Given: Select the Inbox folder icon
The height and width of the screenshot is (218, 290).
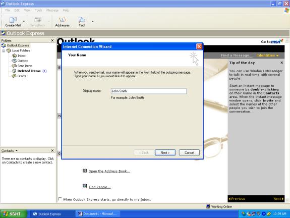Looking at the screenshot, I should 14,56.
